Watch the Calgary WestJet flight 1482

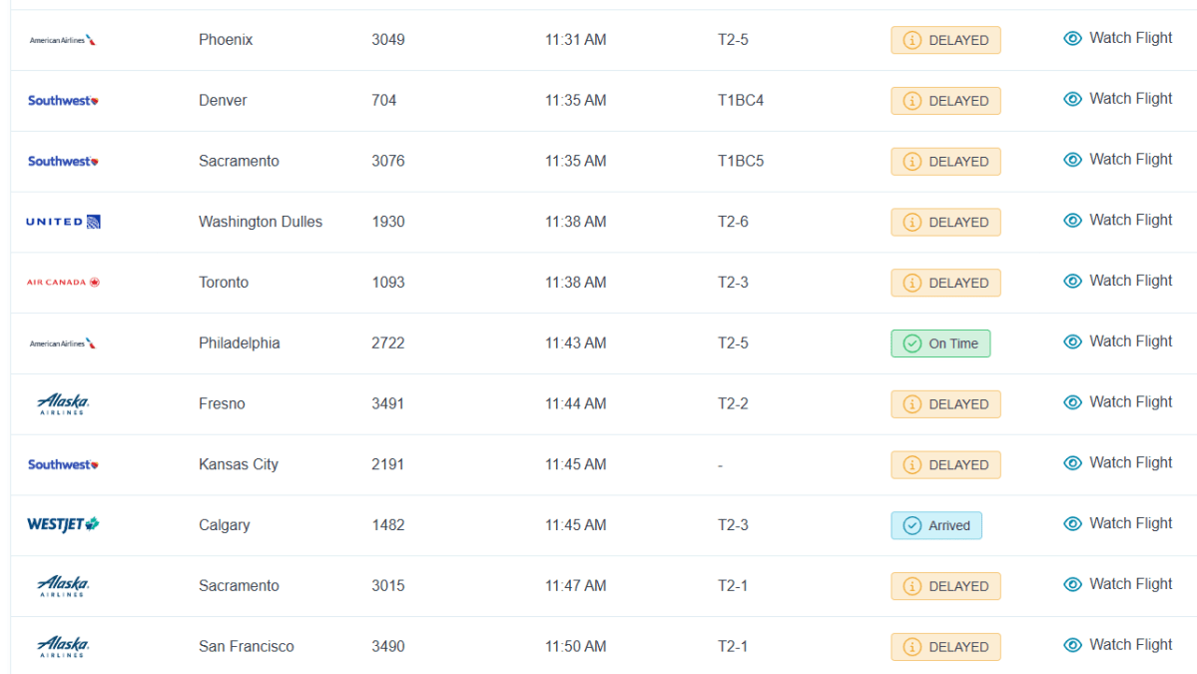[1117, 524]
